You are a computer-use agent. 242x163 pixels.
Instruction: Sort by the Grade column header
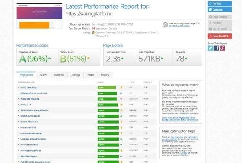(100, 82)
